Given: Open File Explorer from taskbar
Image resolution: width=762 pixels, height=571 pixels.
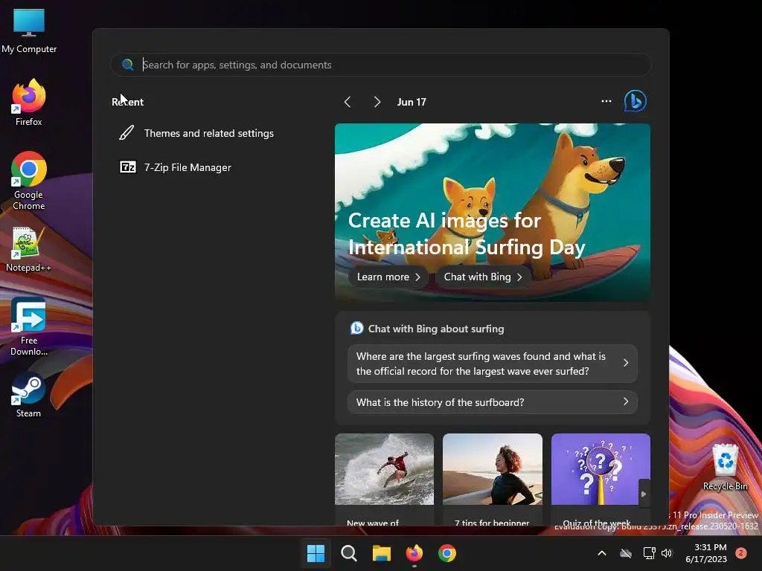Looking at the screenshot, I should click(x=382, y=553).
